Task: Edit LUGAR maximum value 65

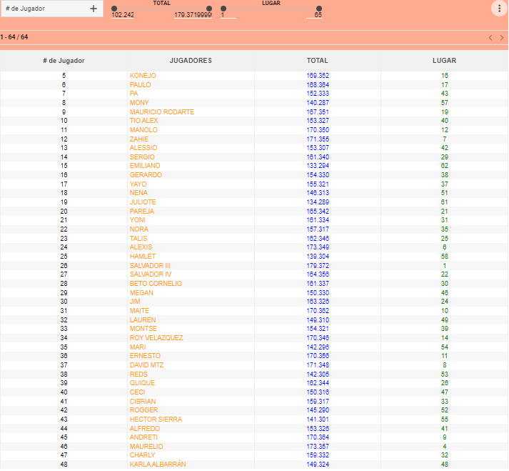Action: [x=314, y=15]
